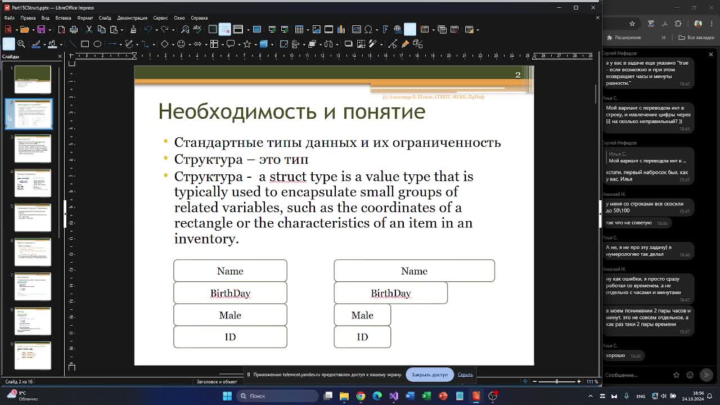Select slide 3 thumbnail
720x405 pixels.
point(33,148)
